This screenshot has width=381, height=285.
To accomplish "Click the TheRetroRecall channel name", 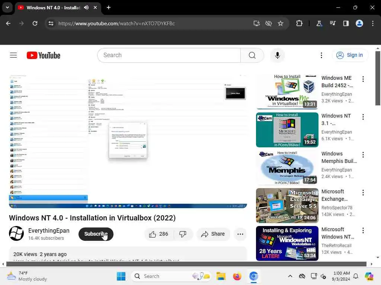I will 336,246.
